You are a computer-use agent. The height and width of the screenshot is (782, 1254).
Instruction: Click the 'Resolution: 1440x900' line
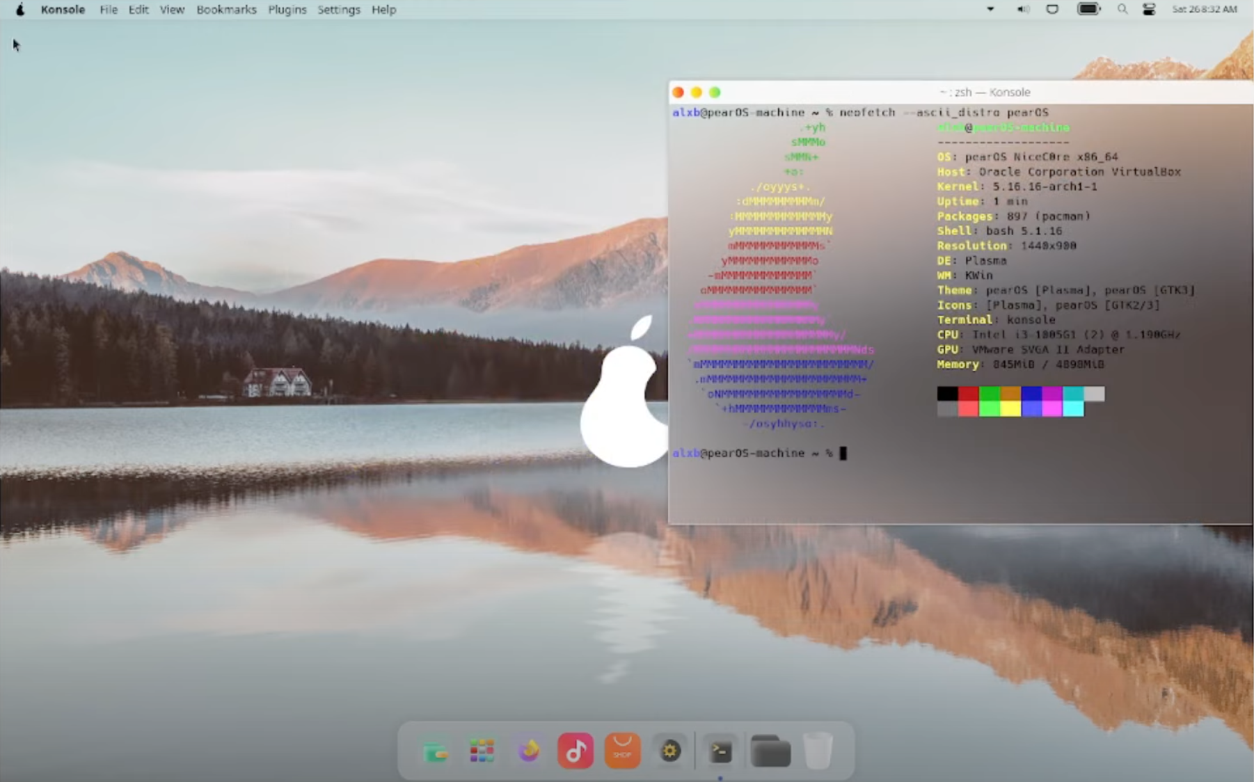(x=1007, y=246)
